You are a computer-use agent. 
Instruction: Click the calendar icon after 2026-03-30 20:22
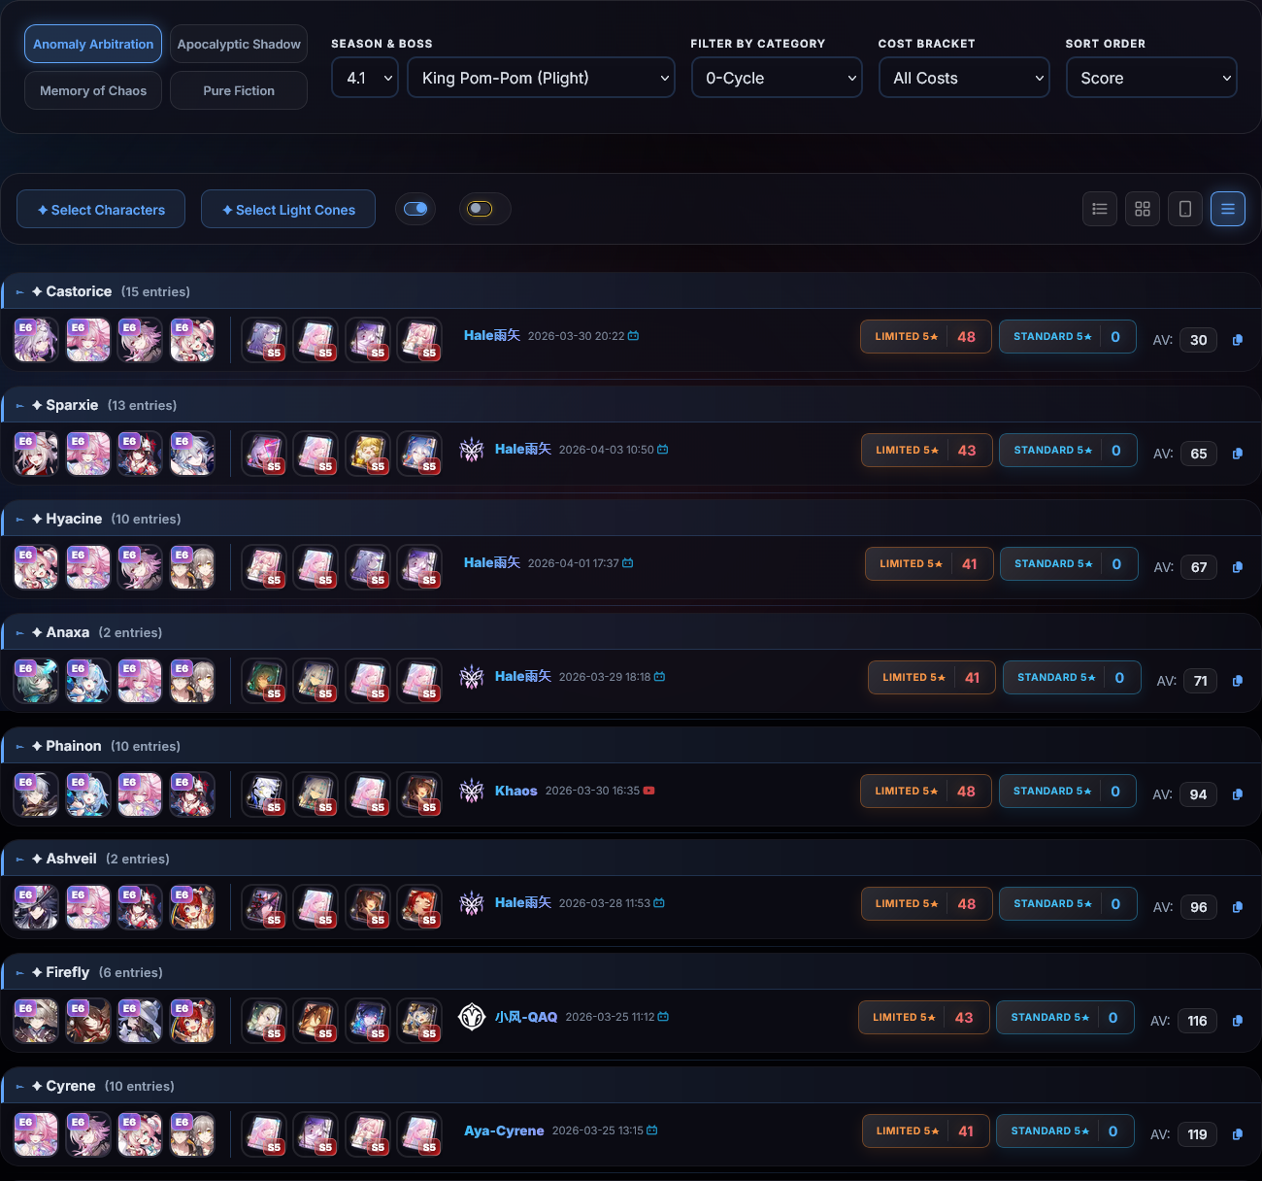[x=634, y=336]
